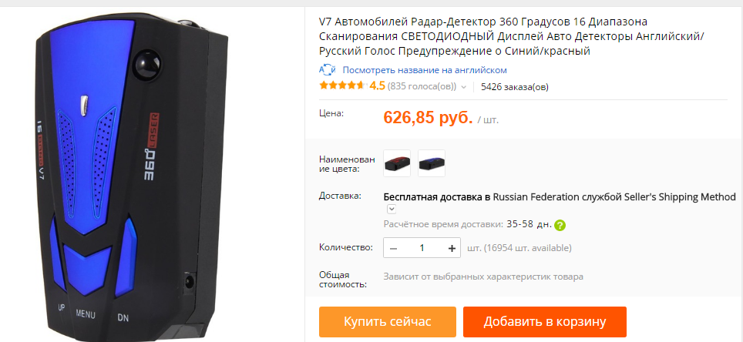Open Посмотреть название на английском link
The height and width of the screenshot is (342, 743).
pyautogui.click(x=425, y=70)
